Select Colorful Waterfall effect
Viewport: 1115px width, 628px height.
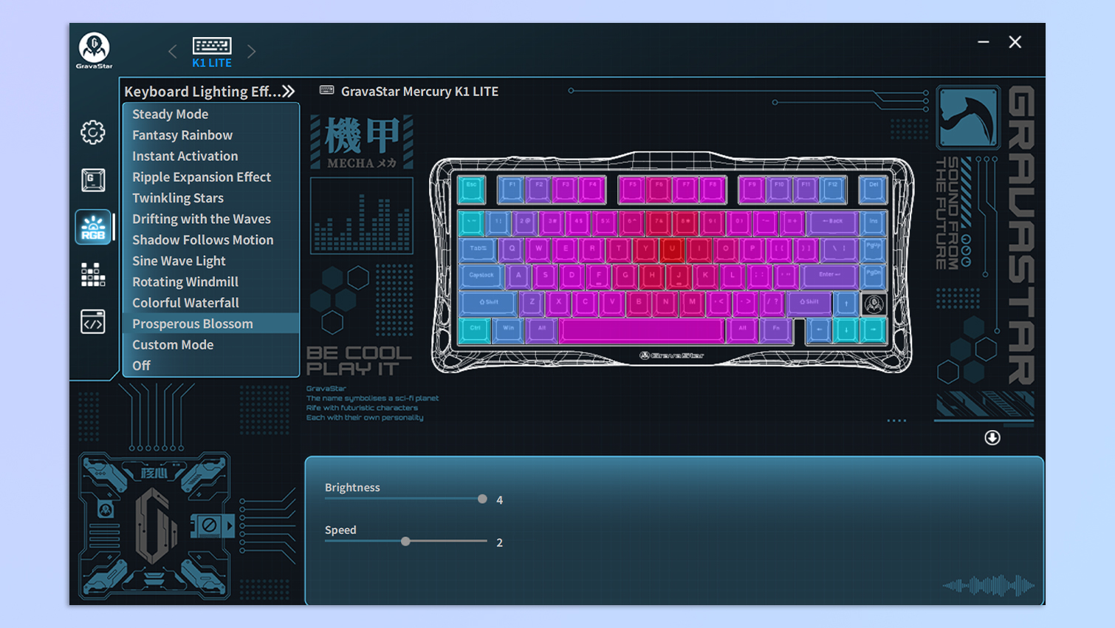[x=211, y=303]
